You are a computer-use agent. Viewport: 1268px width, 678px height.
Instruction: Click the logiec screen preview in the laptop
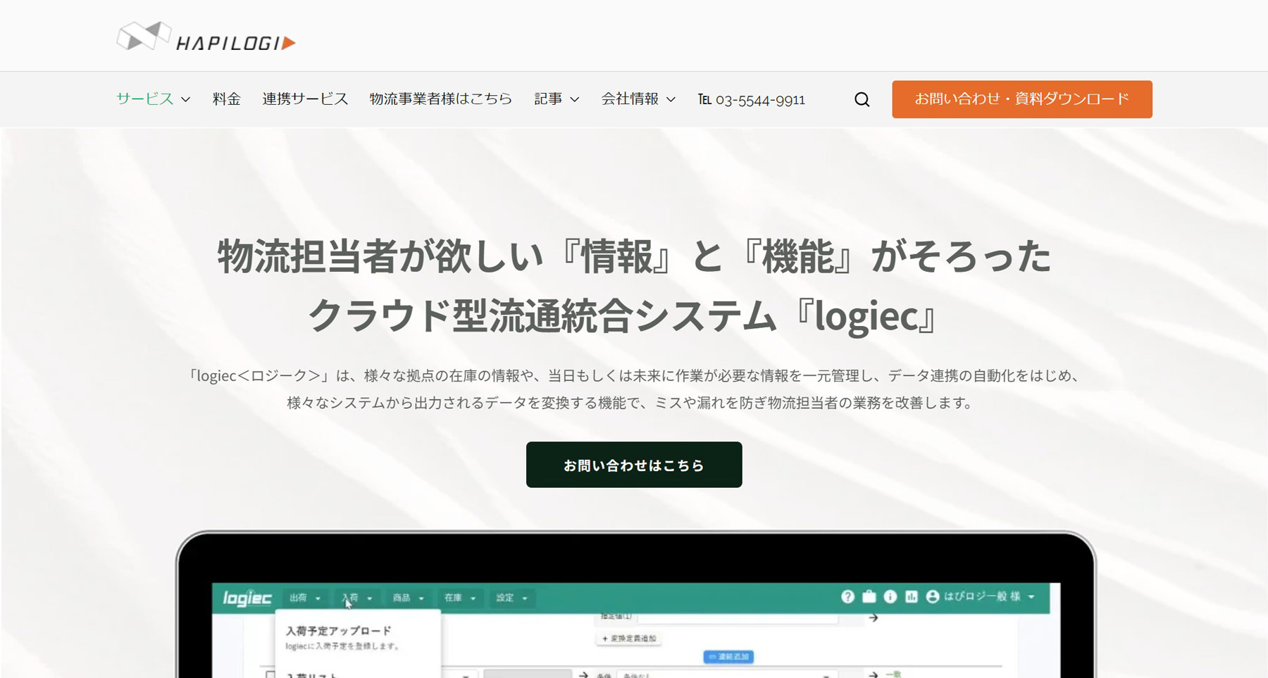tap(635, 630)
